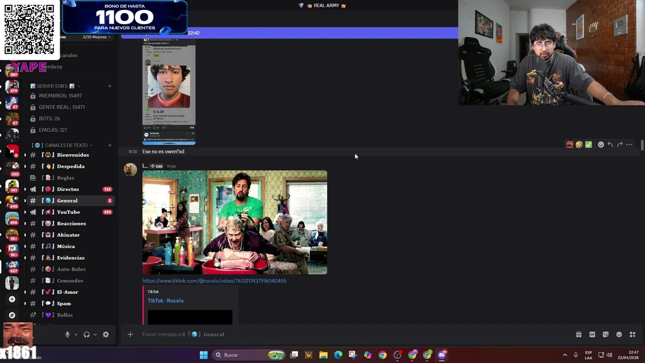This screenshot has height=363, width=645.
Task: Open the Despedida channel
Action: (71, 166)
